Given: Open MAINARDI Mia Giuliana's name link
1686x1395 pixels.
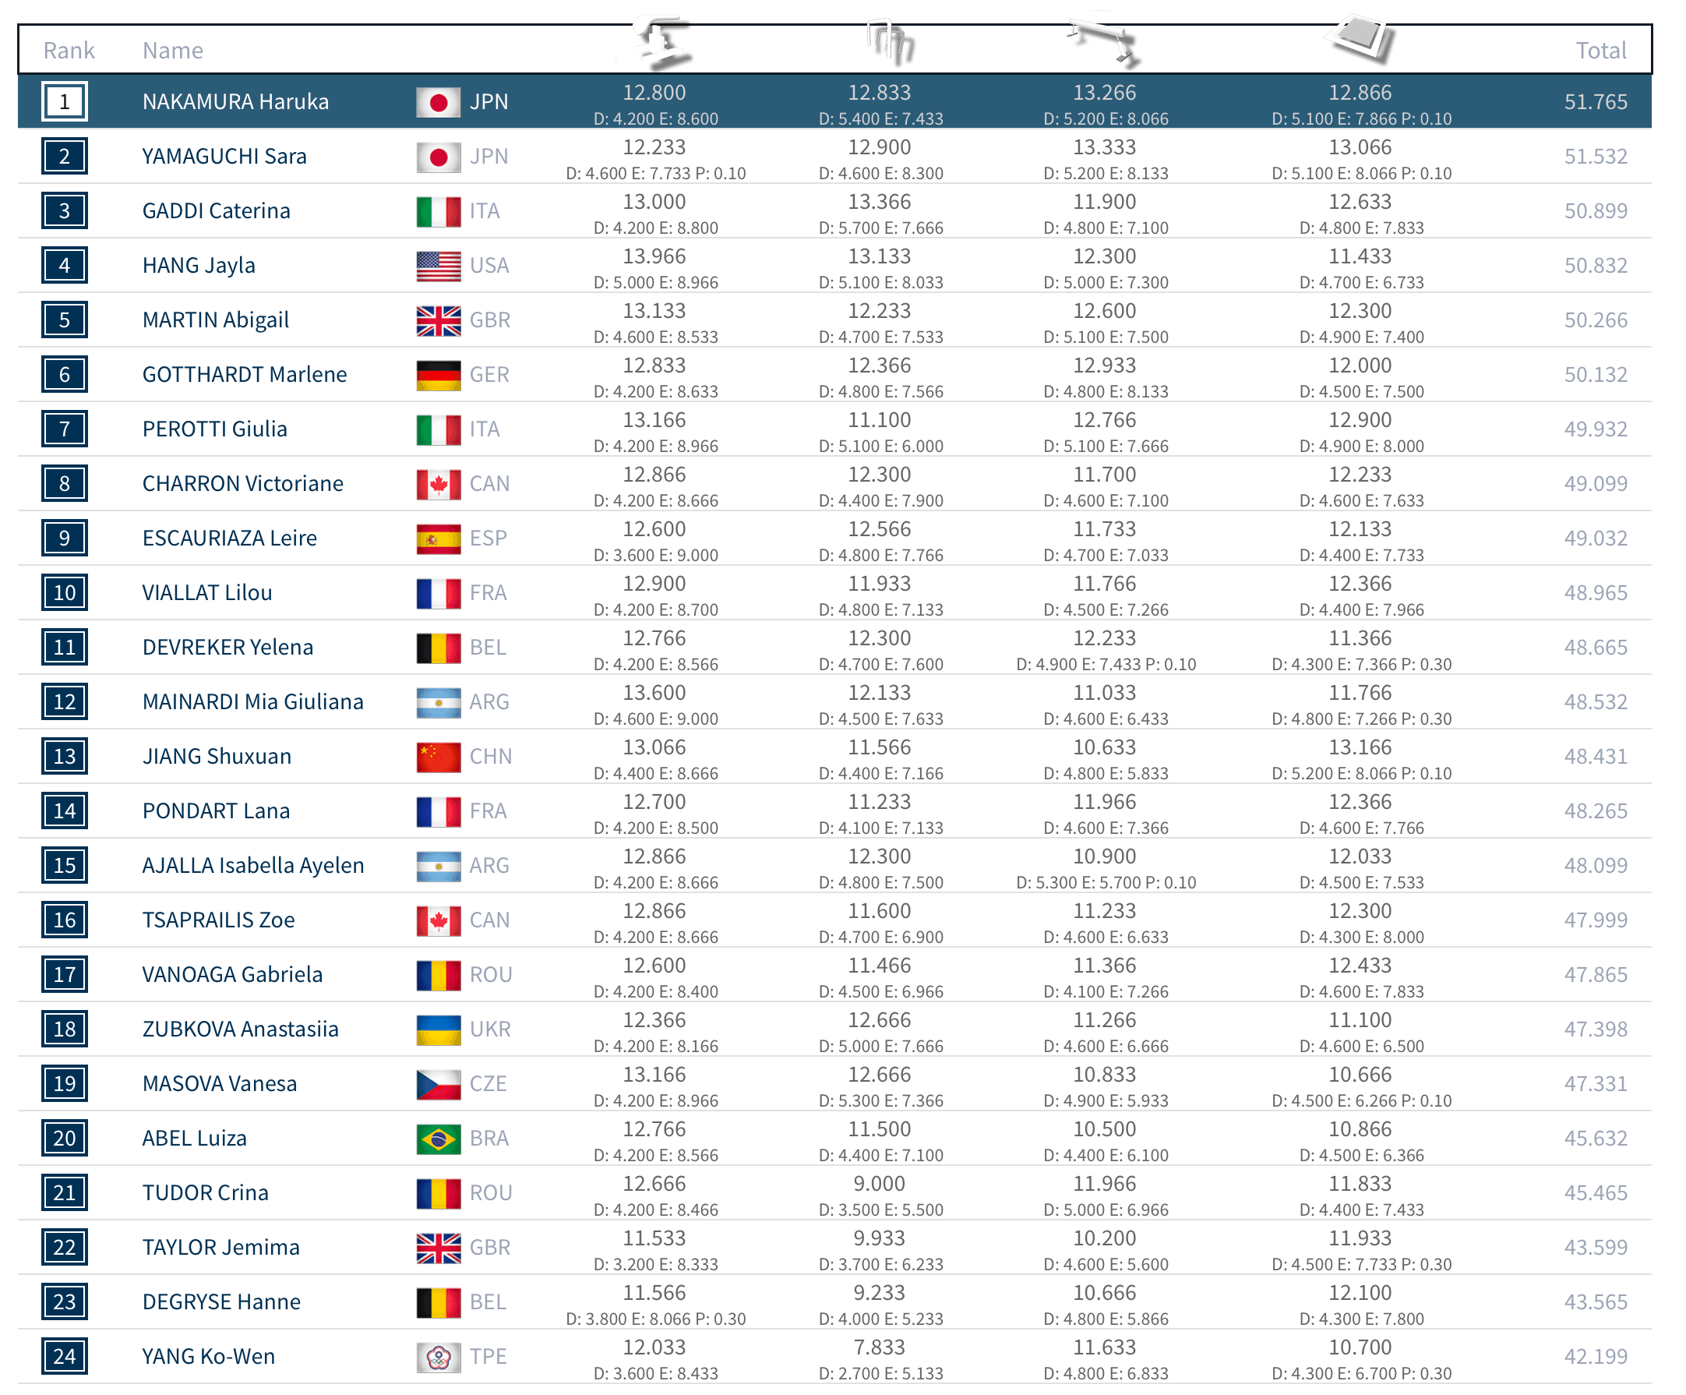Looking at the screenshot, I should tap(253, 702).
